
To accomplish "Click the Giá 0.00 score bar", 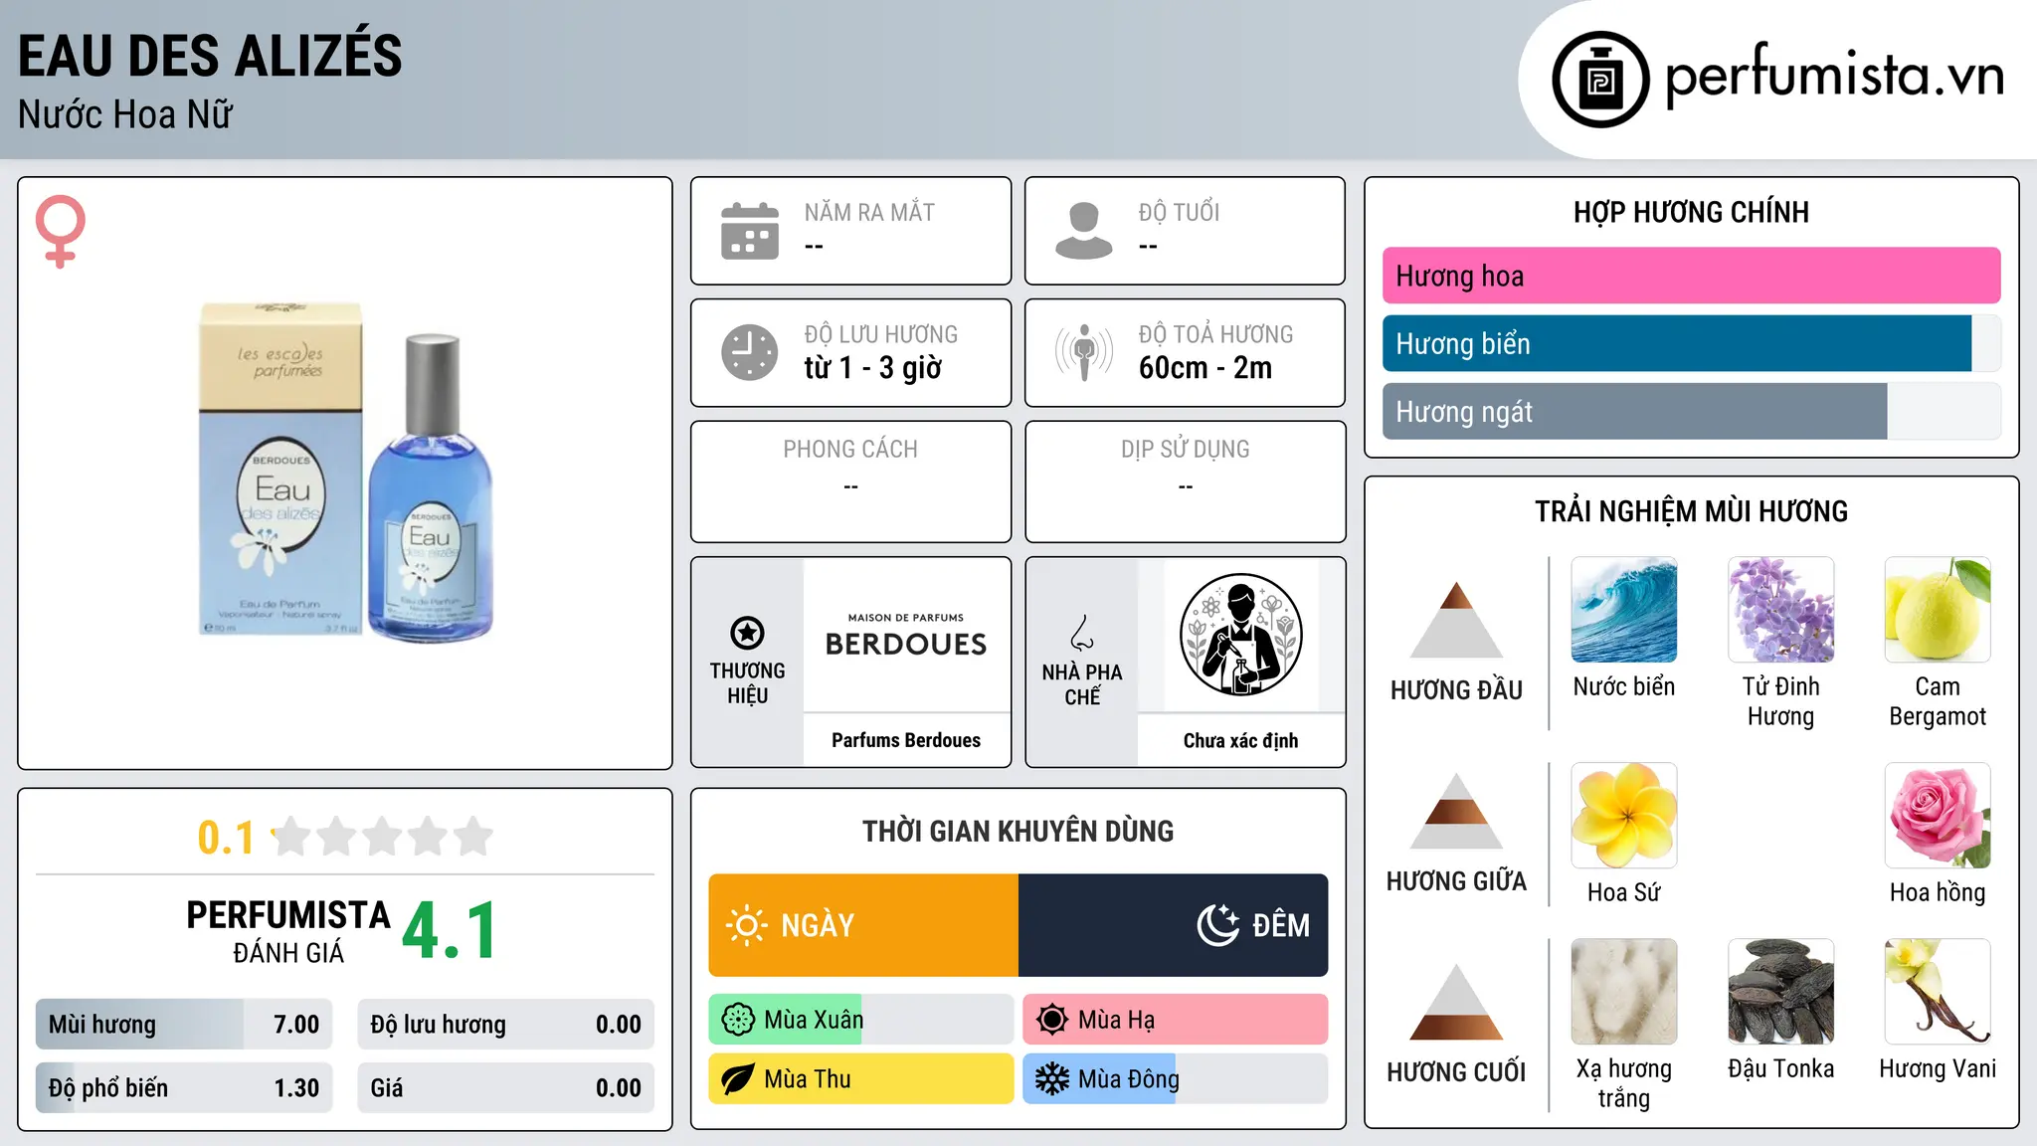I will point(505,1087).
